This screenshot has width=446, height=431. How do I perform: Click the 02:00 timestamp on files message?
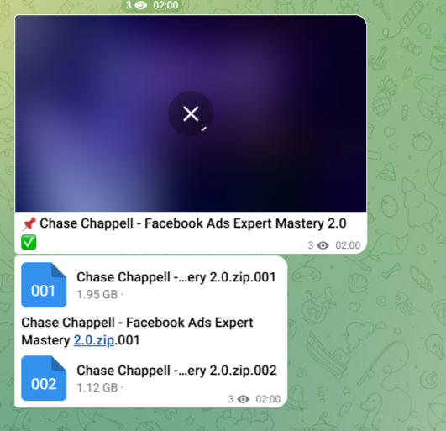point(268,399)
